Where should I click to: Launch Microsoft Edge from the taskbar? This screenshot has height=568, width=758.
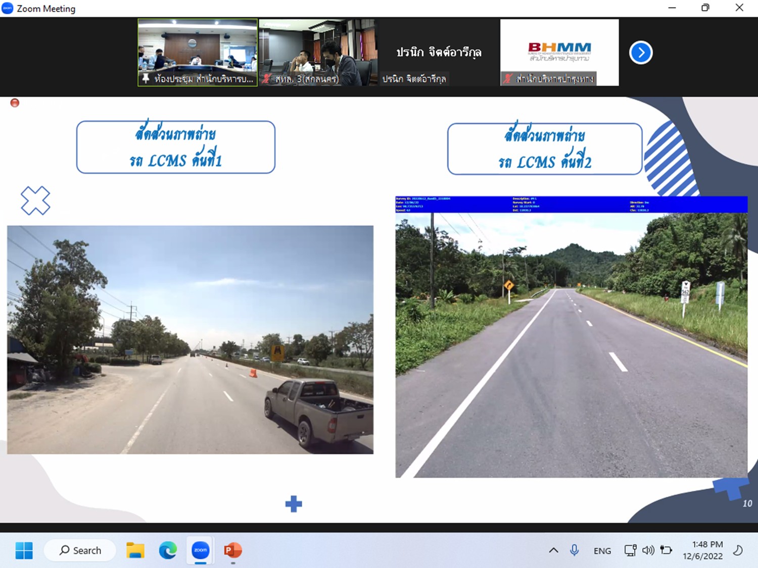click(x=168, y=550)
